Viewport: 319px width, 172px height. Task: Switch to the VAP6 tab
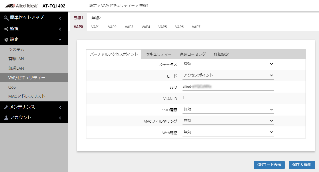[179, 27]
